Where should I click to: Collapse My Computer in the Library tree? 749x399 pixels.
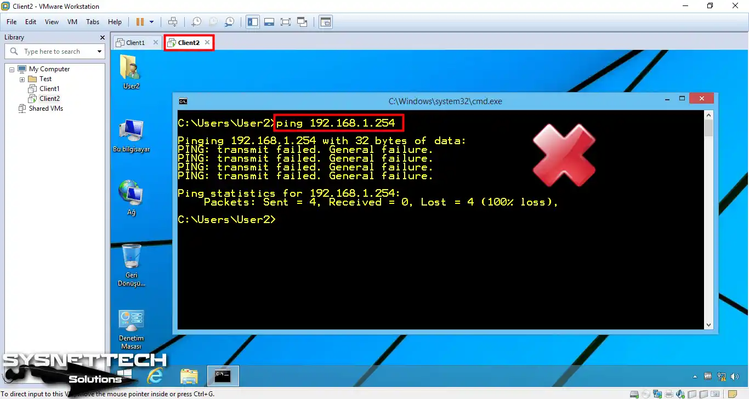click(x=12, y=69)
